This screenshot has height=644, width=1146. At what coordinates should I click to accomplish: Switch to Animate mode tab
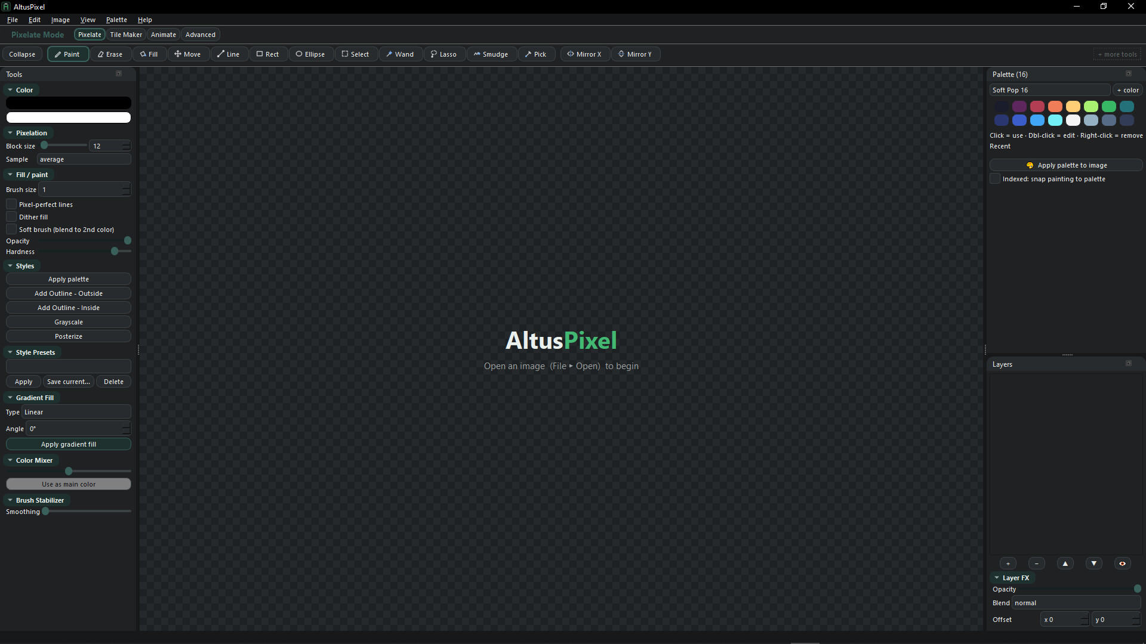(164, 35)
